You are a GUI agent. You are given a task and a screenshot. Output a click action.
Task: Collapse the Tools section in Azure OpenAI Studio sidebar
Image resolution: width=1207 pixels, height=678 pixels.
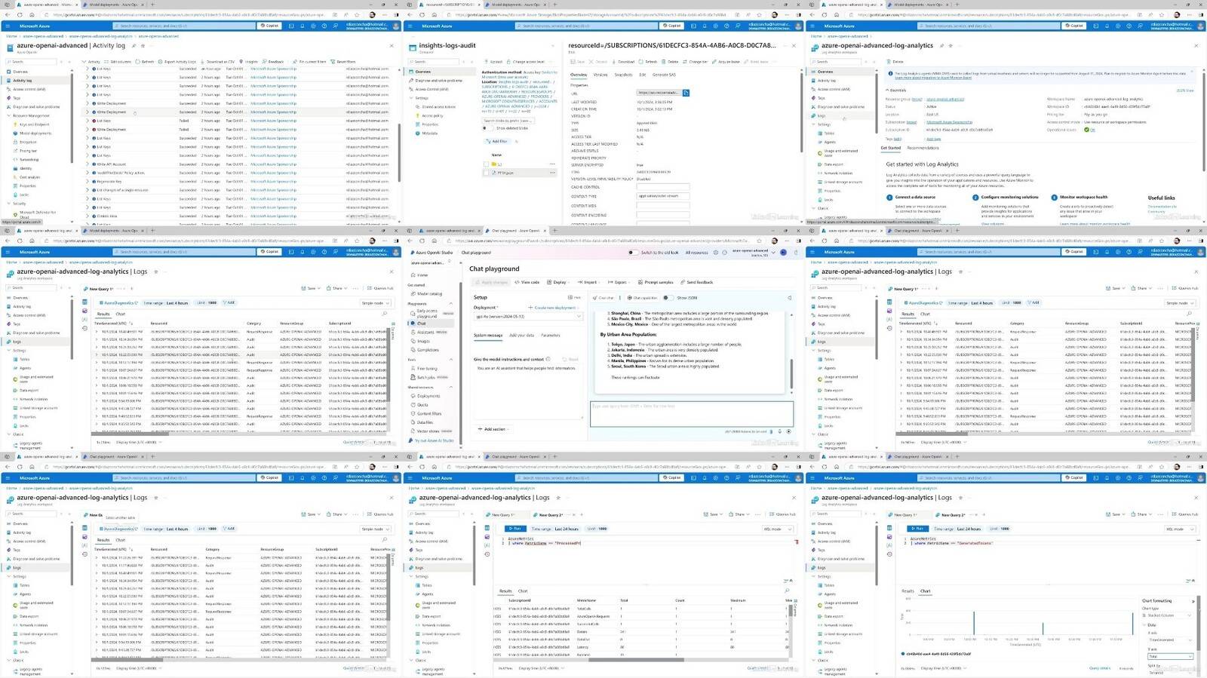pos(451,360)
